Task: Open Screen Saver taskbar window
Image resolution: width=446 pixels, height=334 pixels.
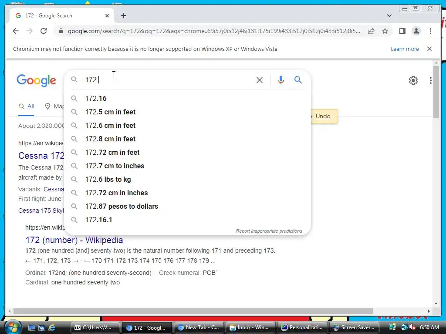Action: pyautogui.click(x=354, y=327)
